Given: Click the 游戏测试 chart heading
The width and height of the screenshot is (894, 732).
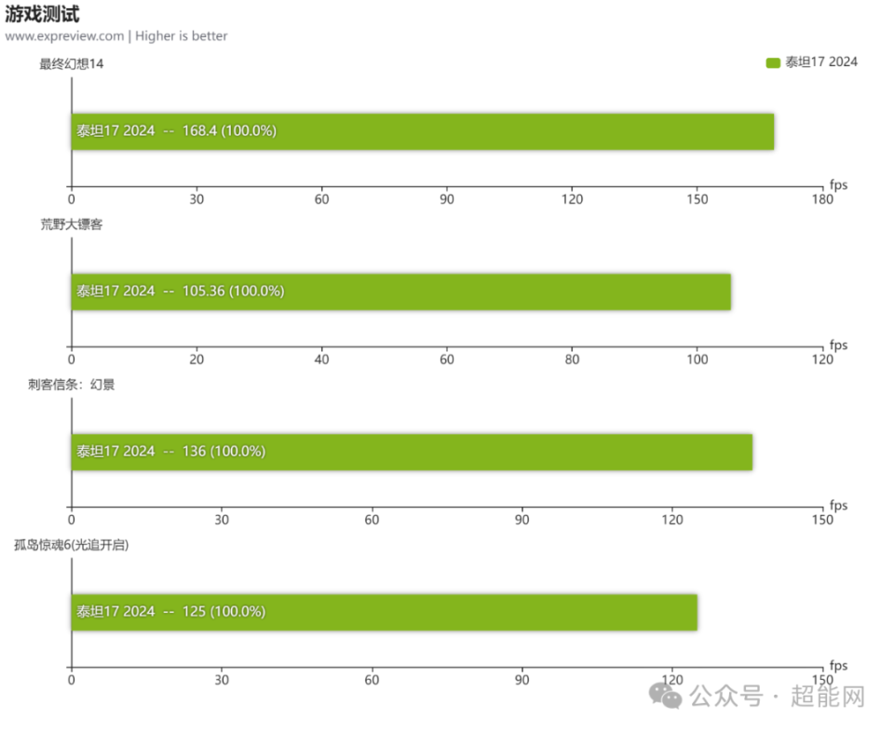Looking at the screenshot, I should tap(42, 14).
